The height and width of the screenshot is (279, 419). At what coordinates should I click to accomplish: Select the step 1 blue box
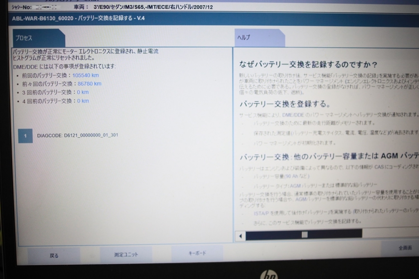(25, 136)
